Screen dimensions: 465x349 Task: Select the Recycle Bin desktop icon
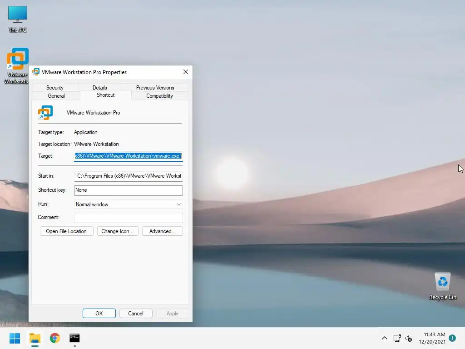click(442, 285)
